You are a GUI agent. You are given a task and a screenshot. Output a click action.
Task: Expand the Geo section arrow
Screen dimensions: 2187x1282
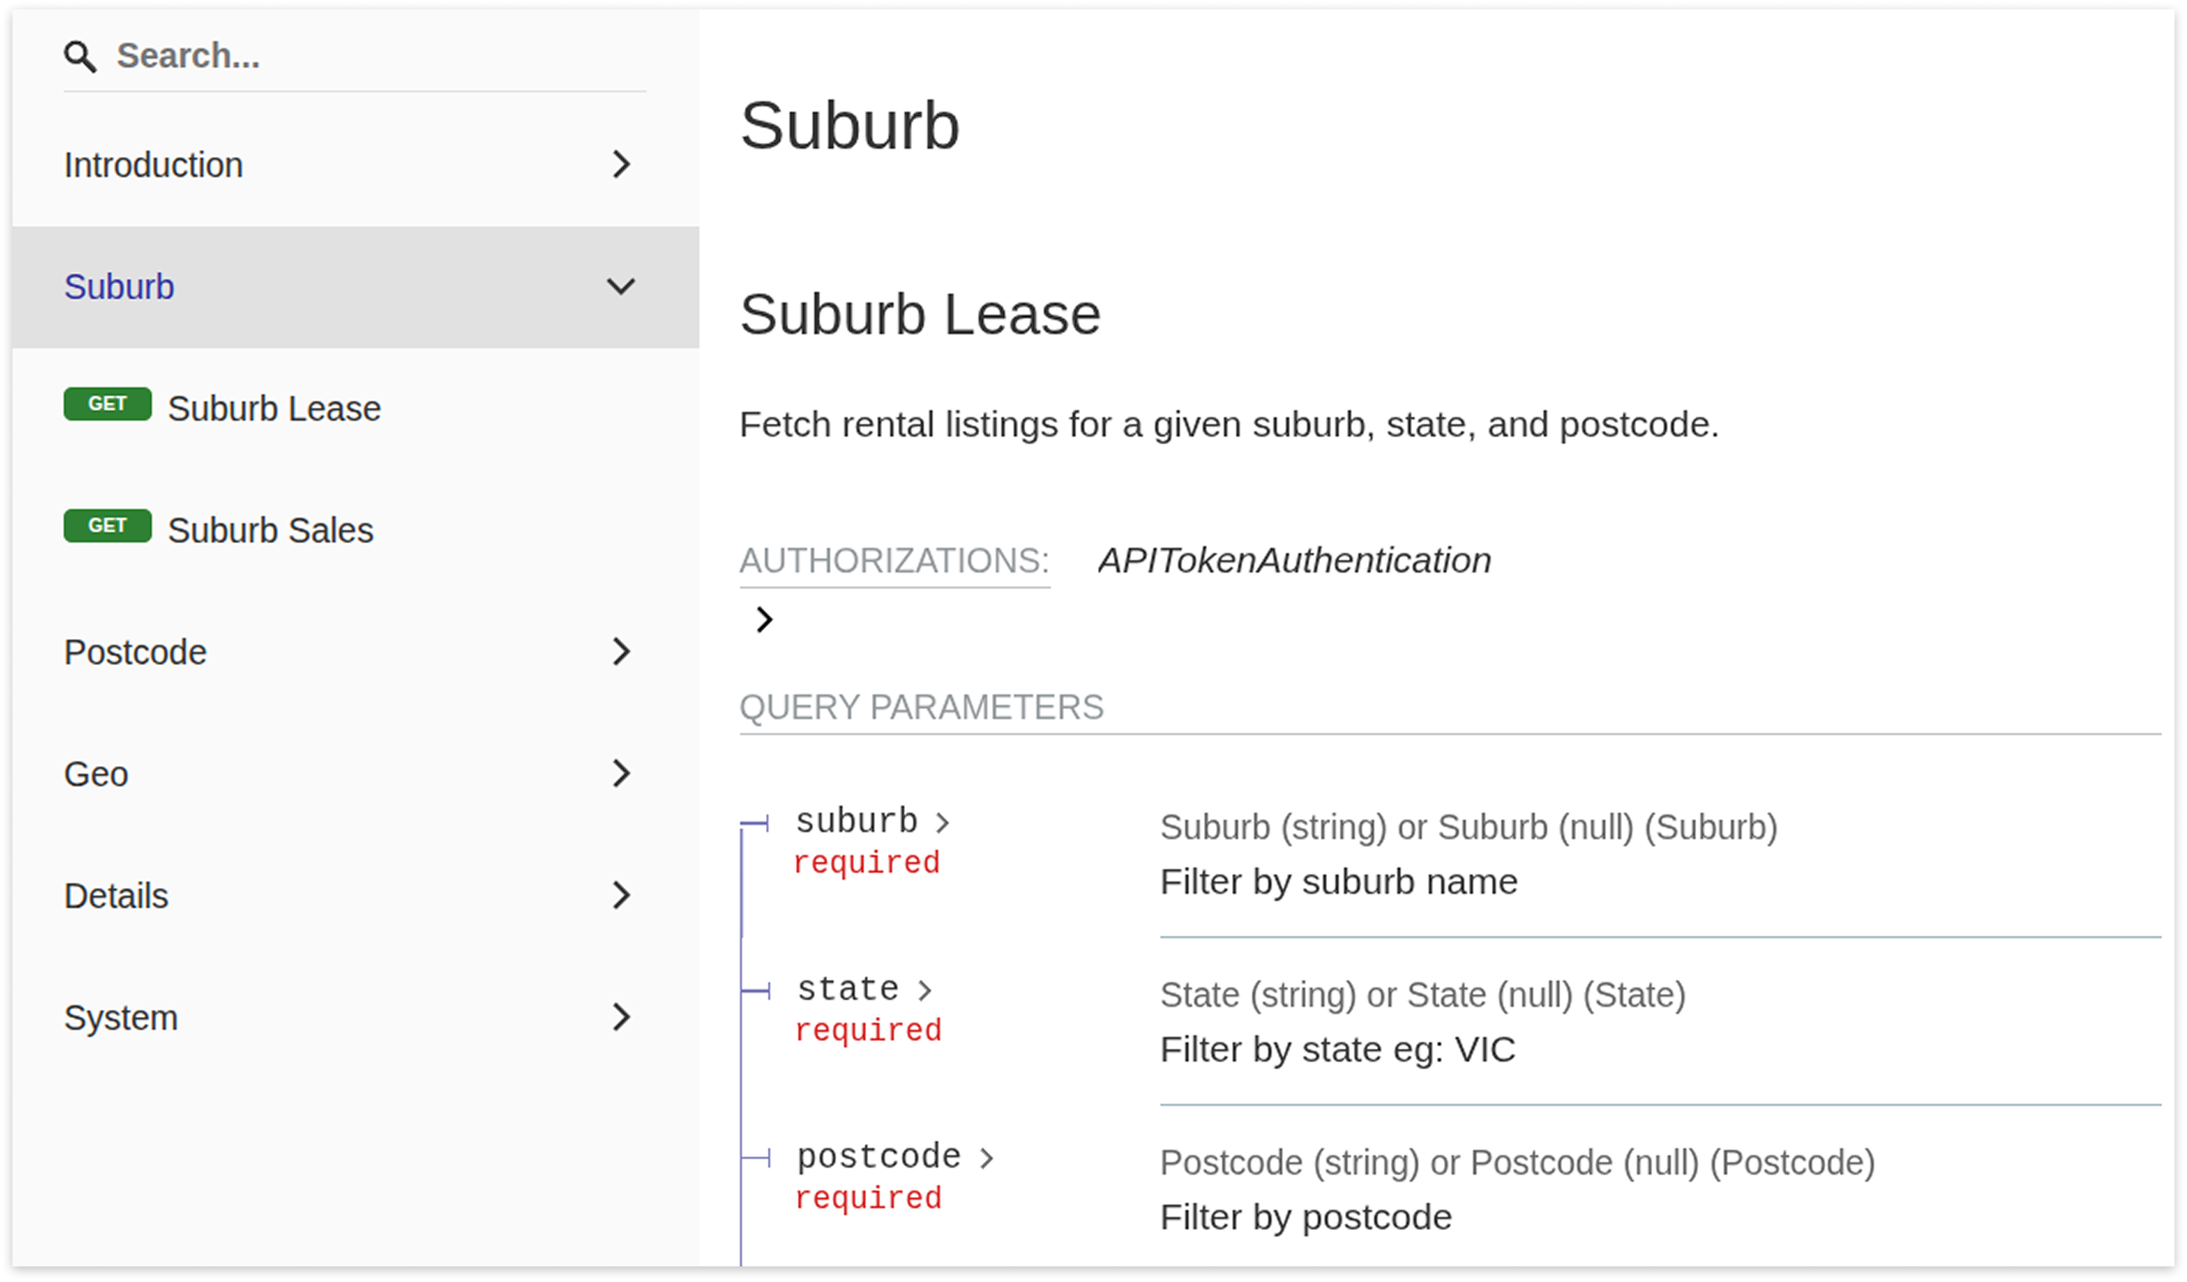621,773
